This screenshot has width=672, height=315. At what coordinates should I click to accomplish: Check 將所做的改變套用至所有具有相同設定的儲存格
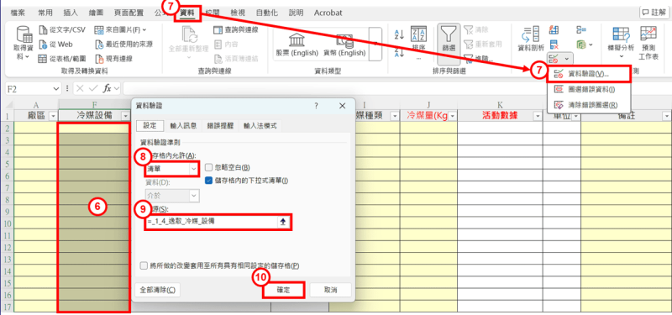click(x=144, y=265)
